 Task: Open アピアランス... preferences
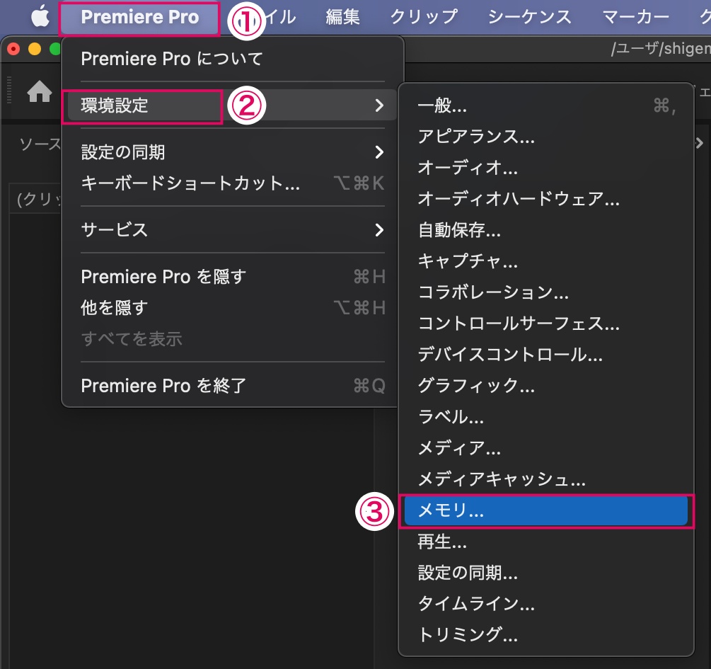pos(546,137)
